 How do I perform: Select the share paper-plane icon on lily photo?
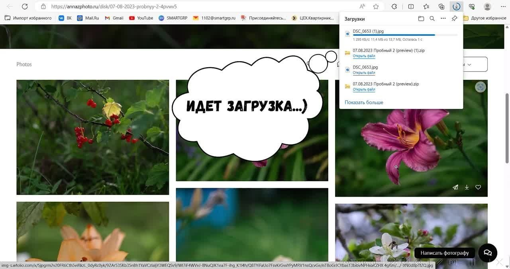pos(455,187)
